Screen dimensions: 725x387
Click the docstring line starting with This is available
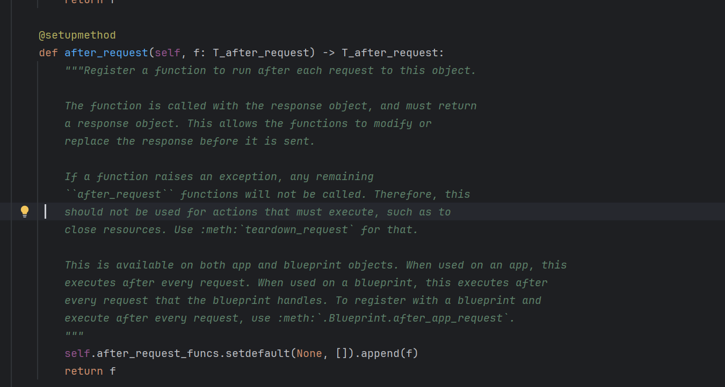point(315,265)
